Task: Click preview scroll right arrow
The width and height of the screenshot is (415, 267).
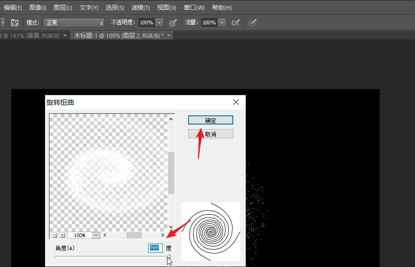Action: [x=163, y=235]
